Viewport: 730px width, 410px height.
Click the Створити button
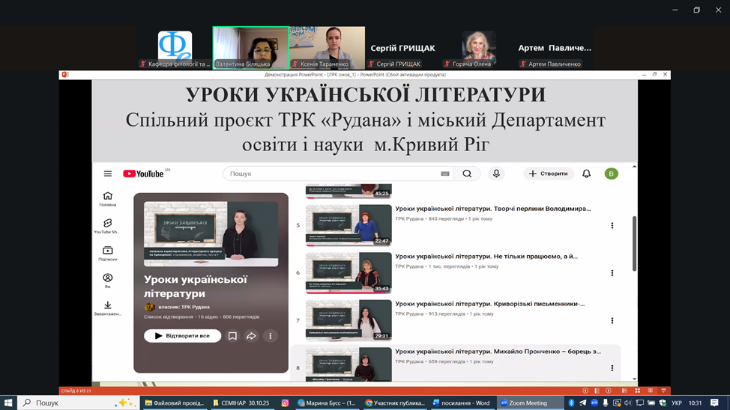549,174
